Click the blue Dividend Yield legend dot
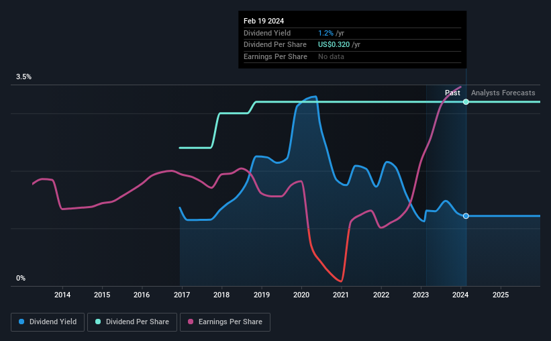Viewport: 551px width, 341px height. [x=21, y=322]
